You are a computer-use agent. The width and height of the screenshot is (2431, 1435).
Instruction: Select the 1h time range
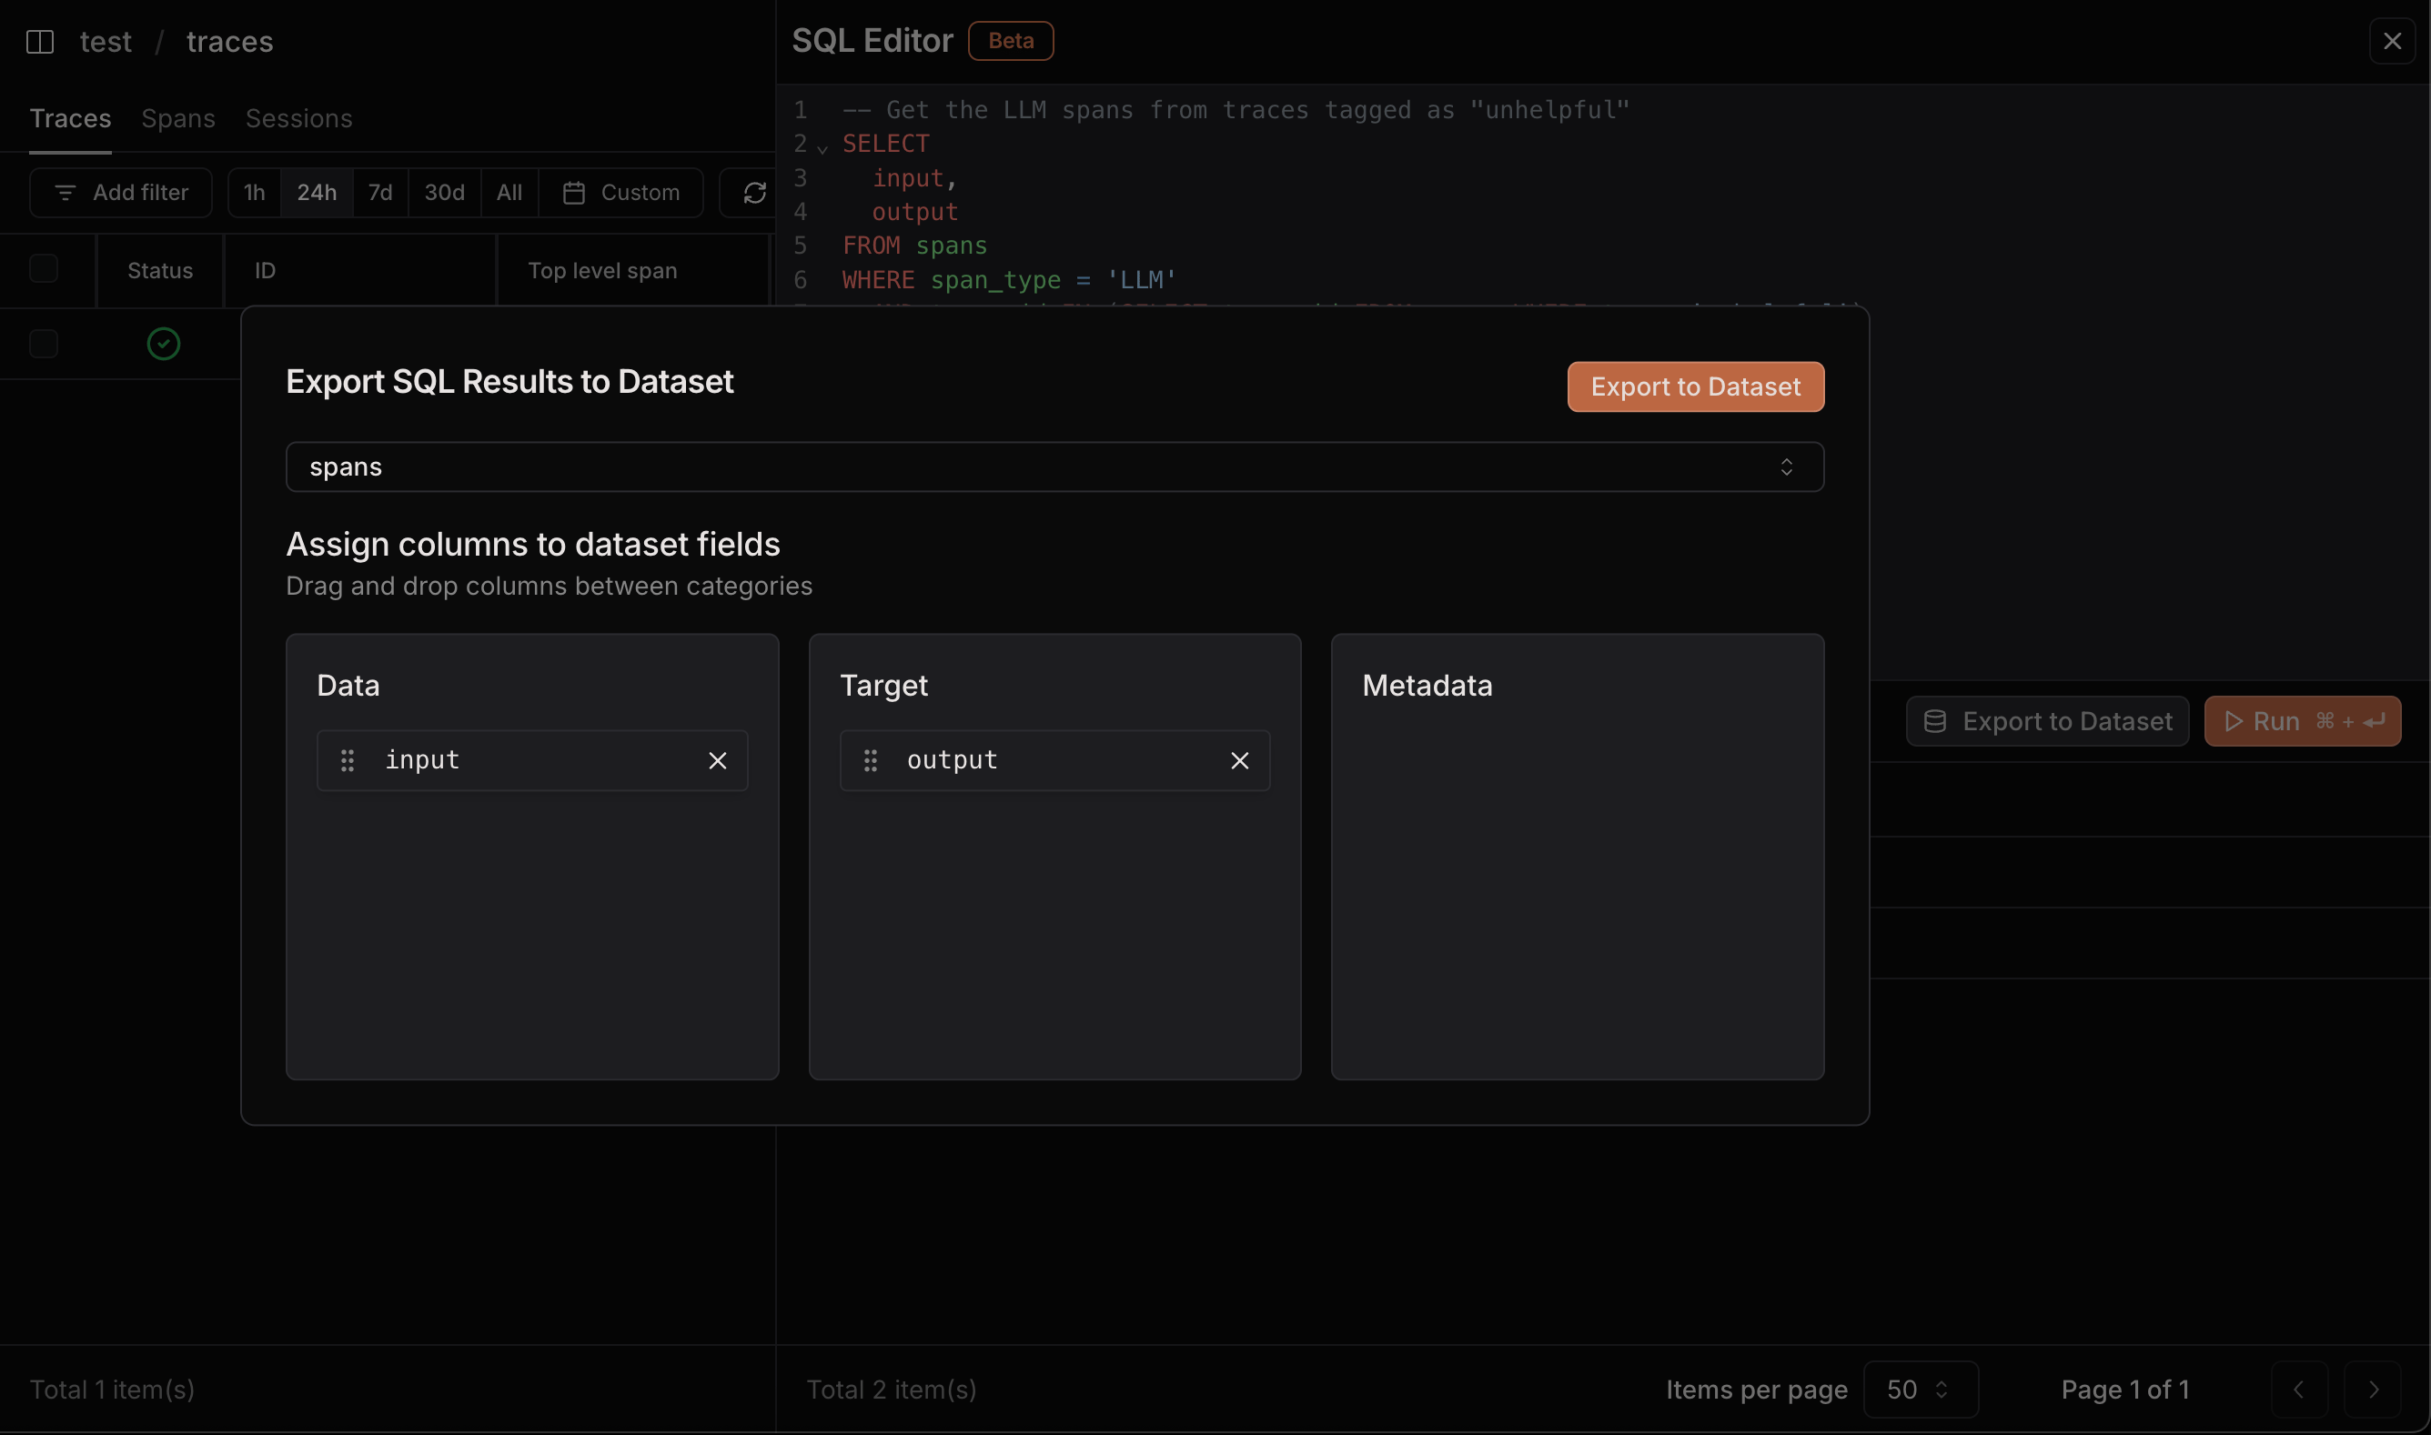(x=255, y=193)
